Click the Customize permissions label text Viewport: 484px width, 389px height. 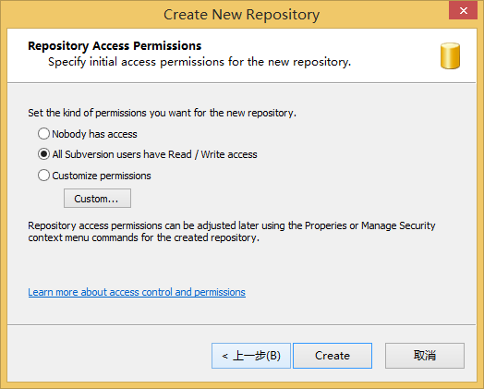pyautogui.click(x=102, y=176)
